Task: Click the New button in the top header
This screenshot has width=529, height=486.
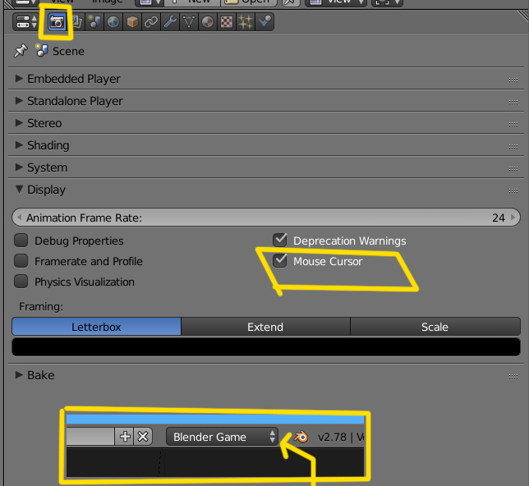Action: coord(192,2)
